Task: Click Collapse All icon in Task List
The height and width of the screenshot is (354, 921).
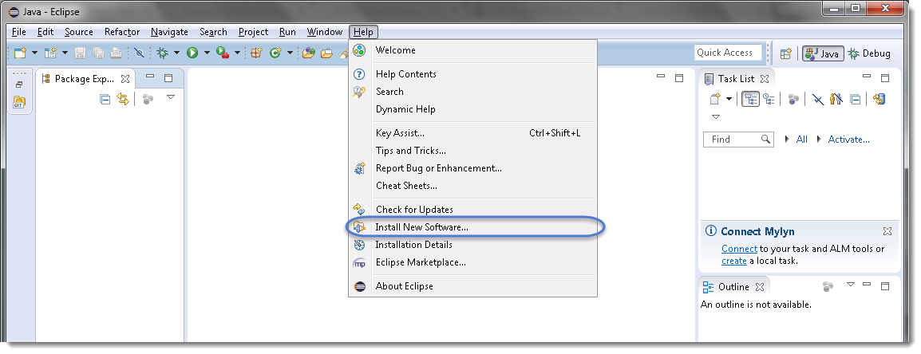Action: pos(856,99)
